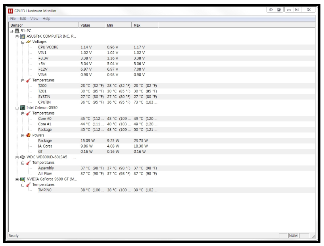
Task: Collapse the Voltages branch
Action: (23, 42)
